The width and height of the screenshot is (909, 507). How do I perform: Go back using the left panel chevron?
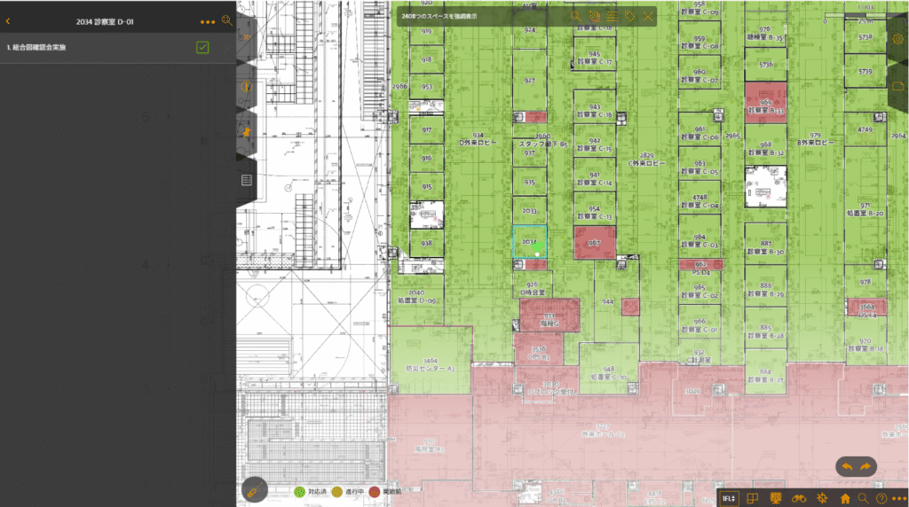coord(8,20)
